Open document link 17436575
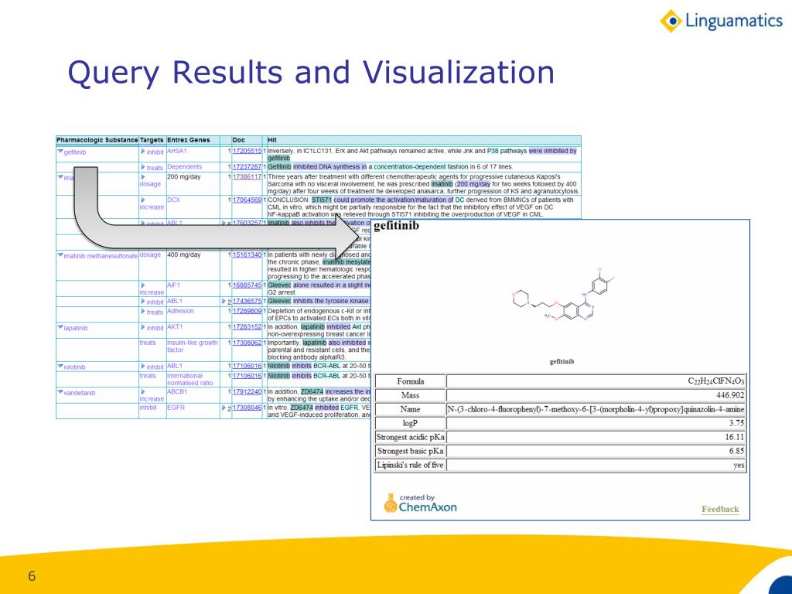Viewport: 792px width, 594px height. point(247,301)
